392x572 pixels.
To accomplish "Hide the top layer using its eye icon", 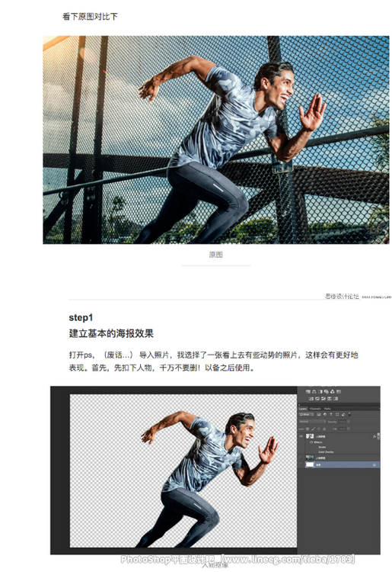I will (301, 436).
